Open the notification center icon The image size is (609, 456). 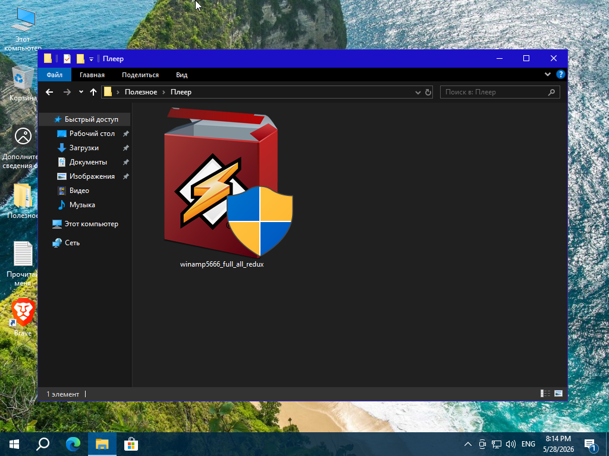pyautogui.click(x=591, y=445)
